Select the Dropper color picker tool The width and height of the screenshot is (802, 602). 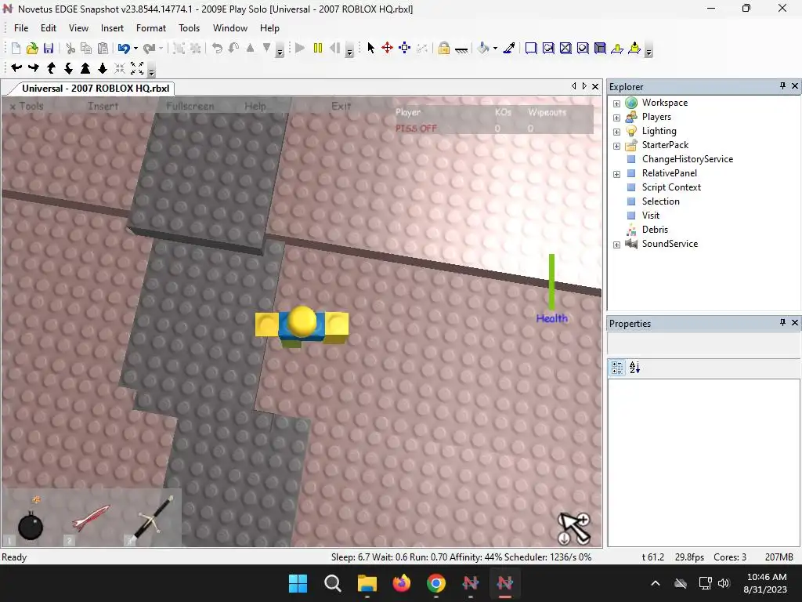click(x=509, y=48)
